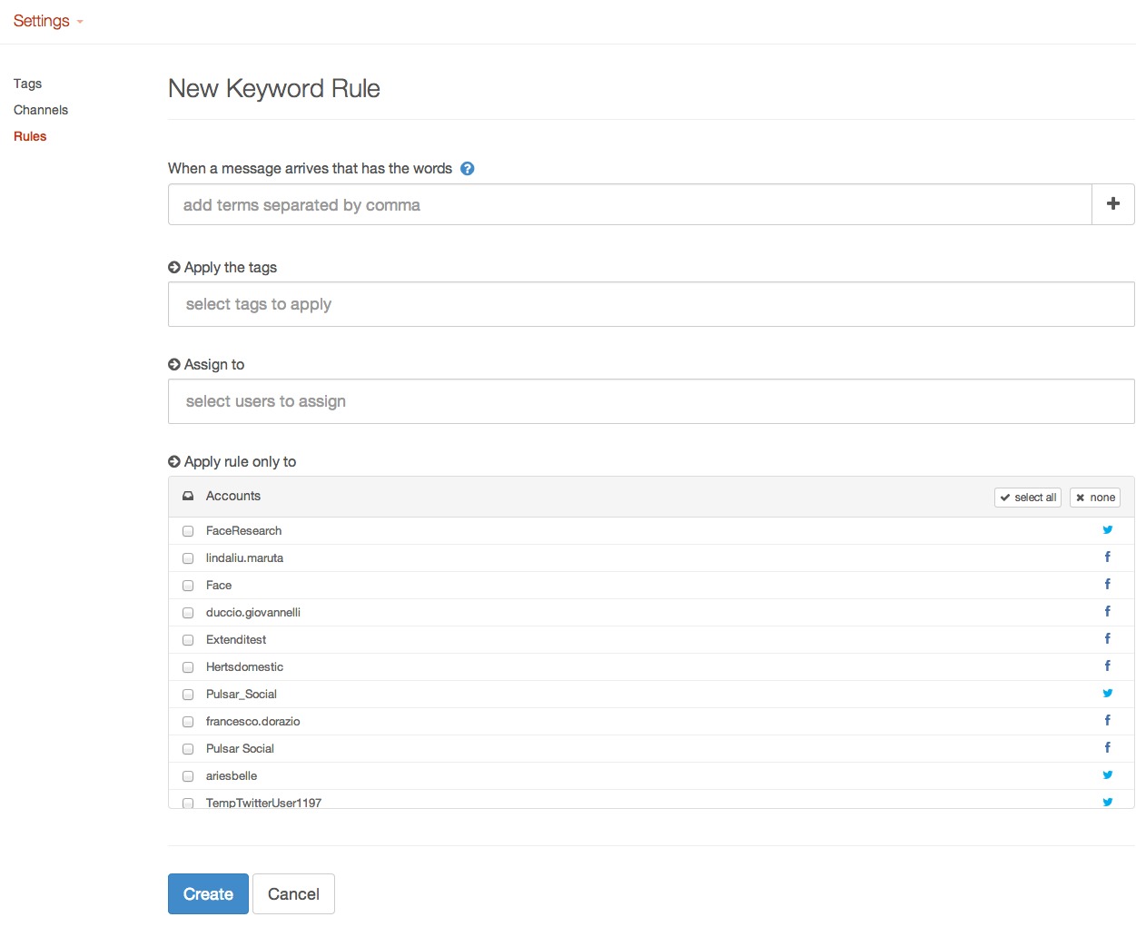
Task: Focus the keyword terms input field
Action: [x=629, y=205]
